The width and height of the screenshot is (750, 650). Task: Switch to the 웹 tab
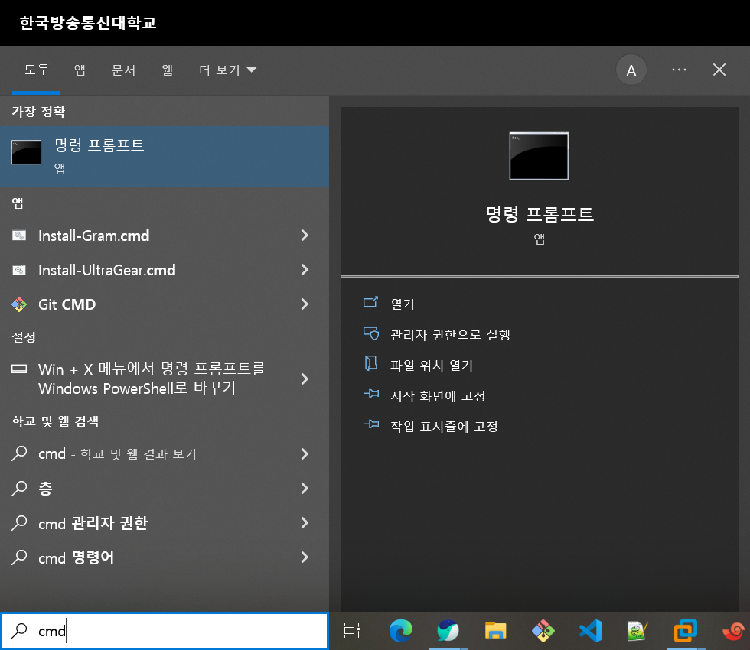pos(167,70)
